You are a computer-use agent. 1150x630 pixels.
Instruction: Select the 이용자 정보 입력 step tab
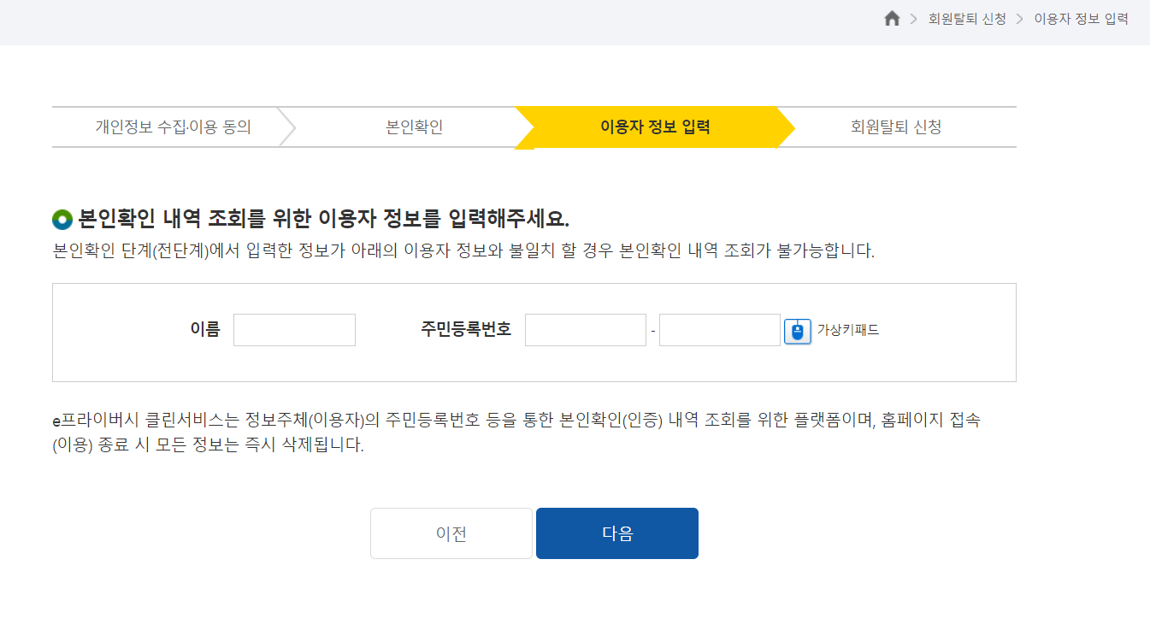pyautogui.click(x=655, y=127)
